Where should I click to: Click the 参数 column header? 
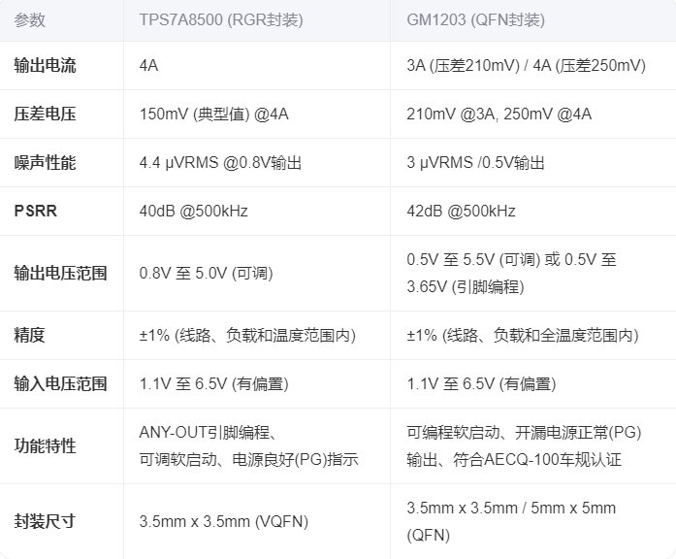[30, 20]
